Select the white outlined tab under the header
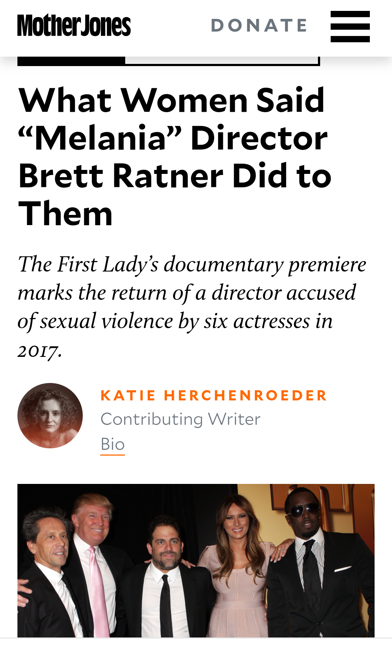 [222, 61]
